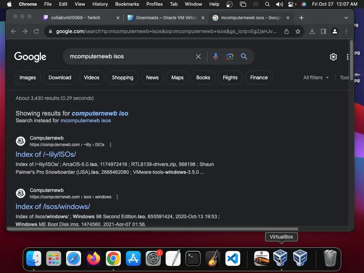Filter results by Images
The height and width of the screenshot is (273, 364).
28,77
